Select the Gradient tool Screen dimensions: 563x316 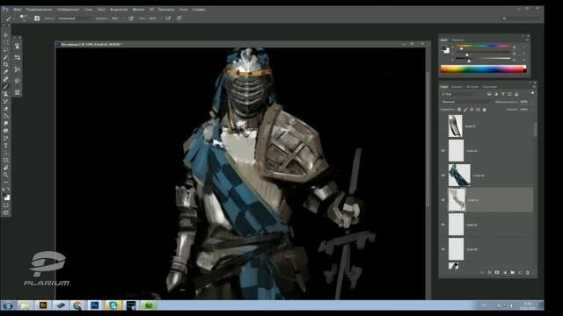click(5, 116)
